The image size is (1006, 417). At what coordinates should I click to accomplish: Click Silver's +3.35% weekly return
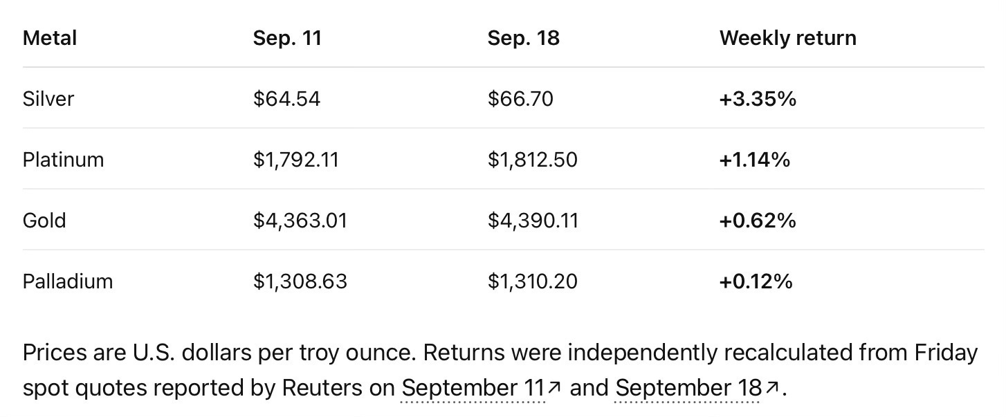758,99
